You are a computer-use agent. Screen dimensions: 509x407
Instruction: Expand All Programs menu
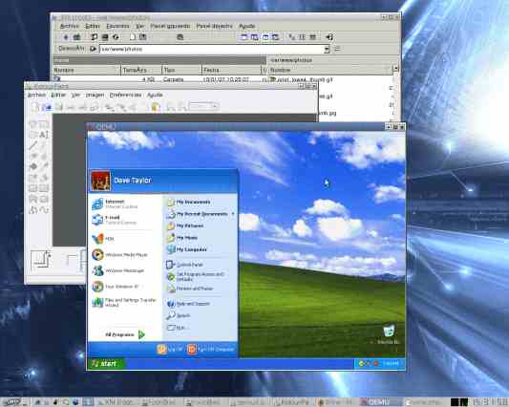pyautogui.click(x=125, y=334)
